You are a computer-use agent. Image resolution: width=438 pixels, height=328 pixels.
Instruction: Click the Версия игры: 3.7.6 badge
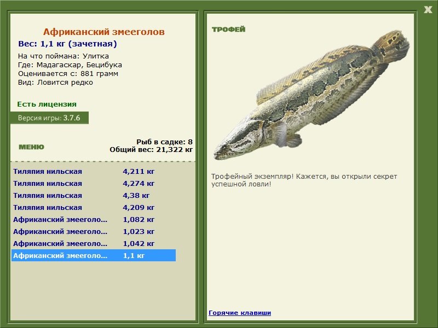coord(49,118)
